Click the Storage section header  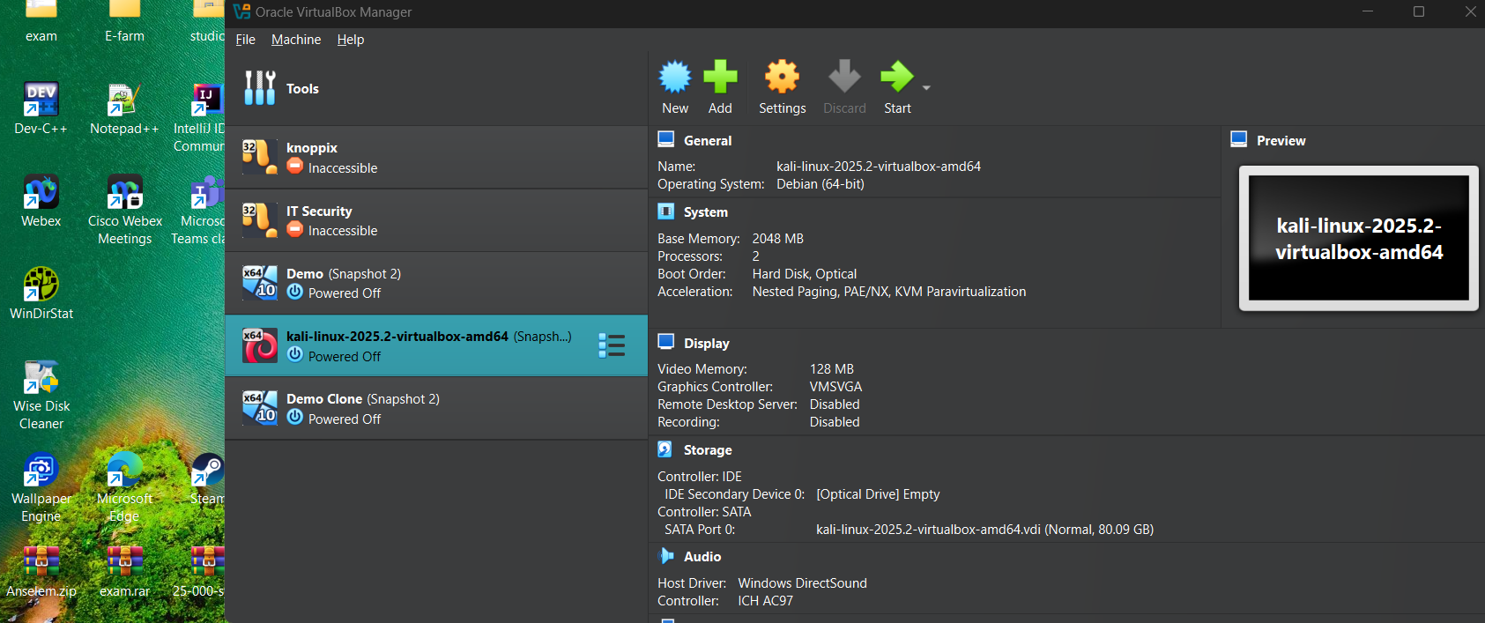708,450
